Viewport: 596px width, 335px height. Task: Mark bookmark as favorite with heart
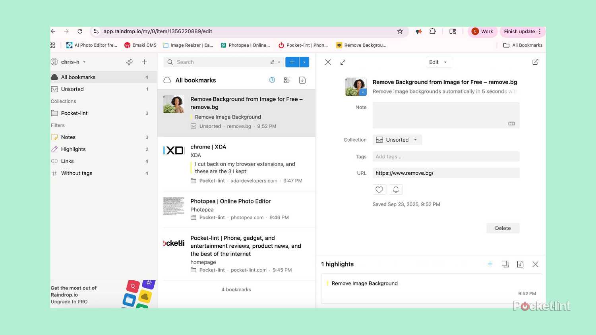379,190
